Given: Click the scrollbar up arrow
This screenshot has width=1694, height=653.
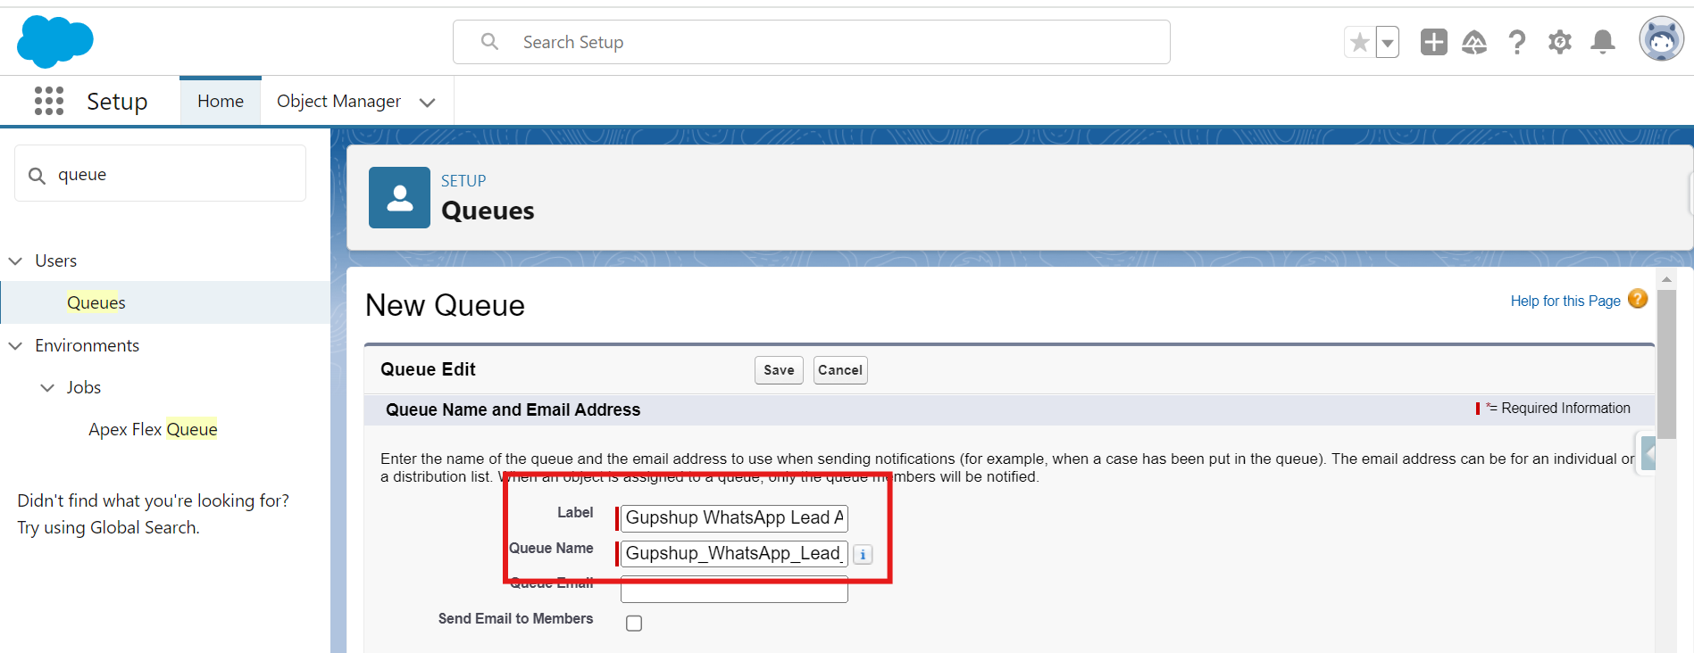Looking at the screenshot, I should [x=1666, y=279].
